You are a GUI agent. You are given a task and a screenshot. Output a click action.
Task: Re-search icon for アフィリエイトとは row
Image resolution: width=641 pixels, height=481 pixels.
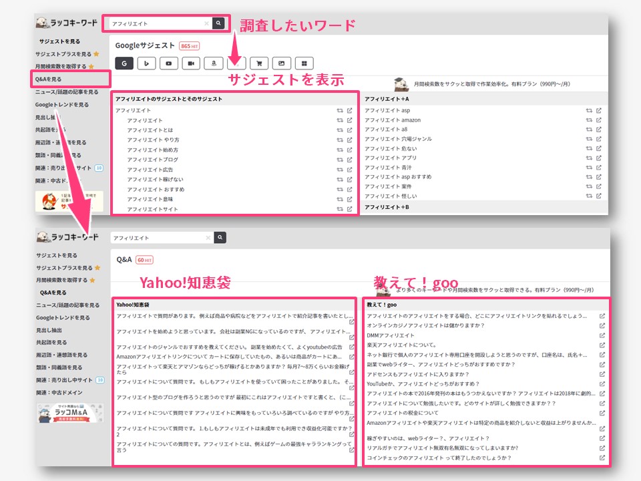coord(340,130)
